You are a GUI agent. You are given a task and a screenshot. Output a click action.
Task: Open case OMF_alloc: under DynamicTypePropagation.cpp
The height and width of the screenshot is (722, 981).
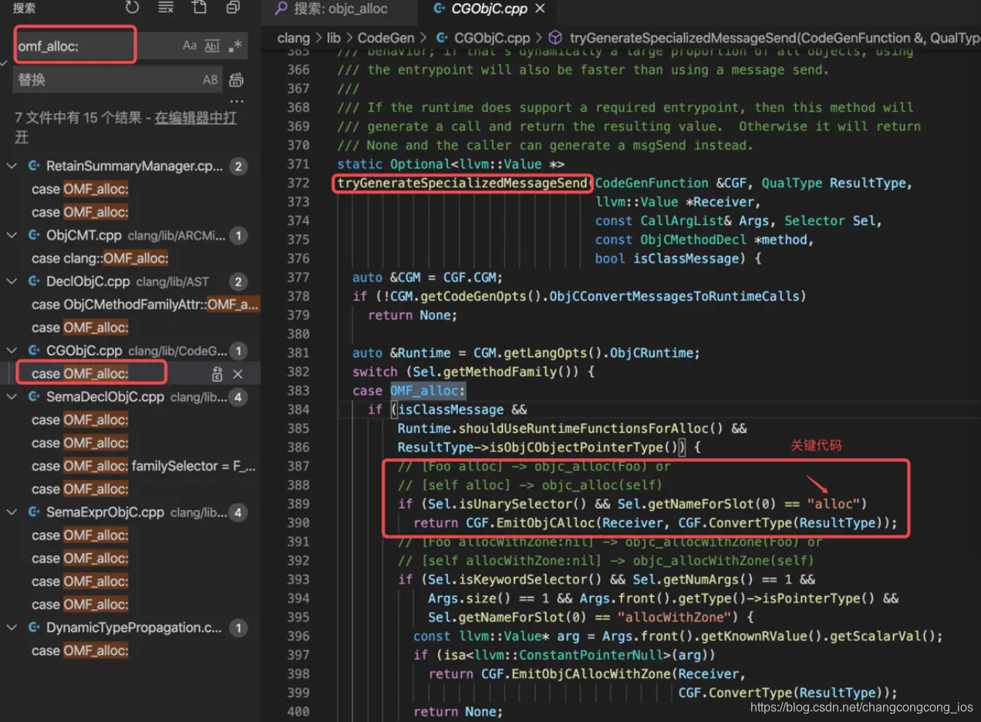[80, 651]
